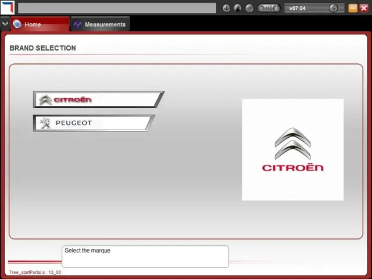Click the round icon beside v07.04
372x279 pixels.
333,8
